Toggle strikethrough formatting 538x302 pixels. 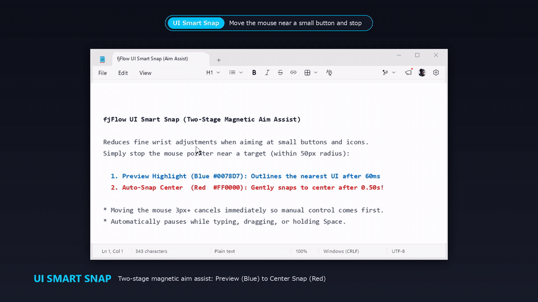280,73
